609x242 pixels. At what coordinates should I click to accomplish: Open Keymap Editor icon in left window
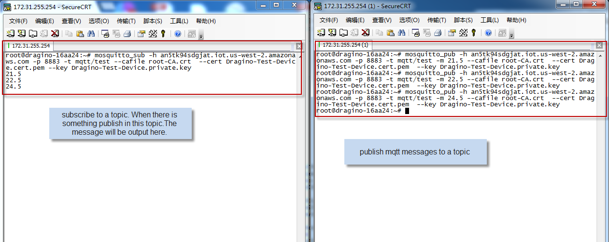153,33
